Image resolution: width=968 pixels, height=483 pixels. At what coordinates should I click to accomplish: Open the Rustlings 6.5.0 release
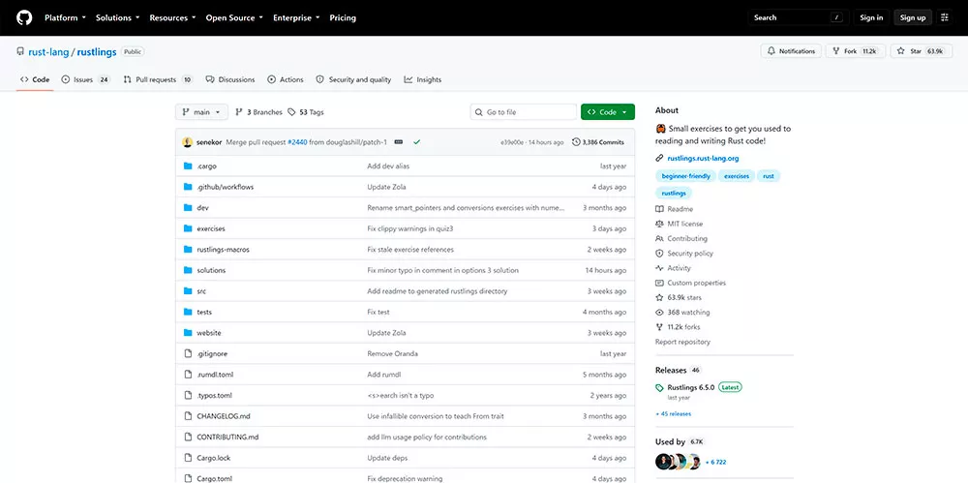pos(691,387)
